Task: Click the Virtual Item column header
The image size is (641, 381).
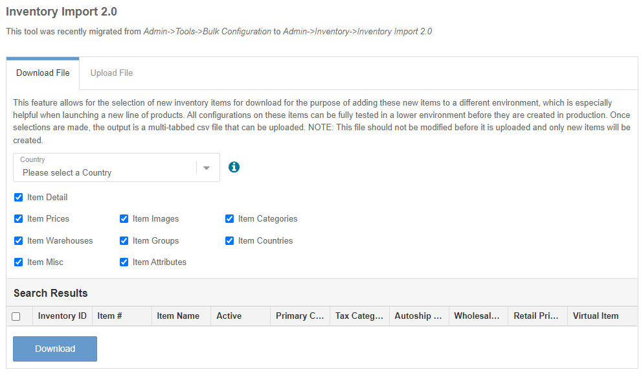Action: coord(596,316)
